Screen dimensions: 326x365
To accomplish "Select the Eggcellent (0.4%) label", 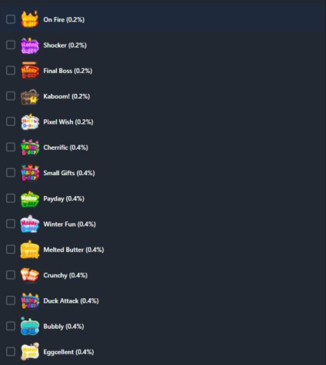I will coord(68,352).
